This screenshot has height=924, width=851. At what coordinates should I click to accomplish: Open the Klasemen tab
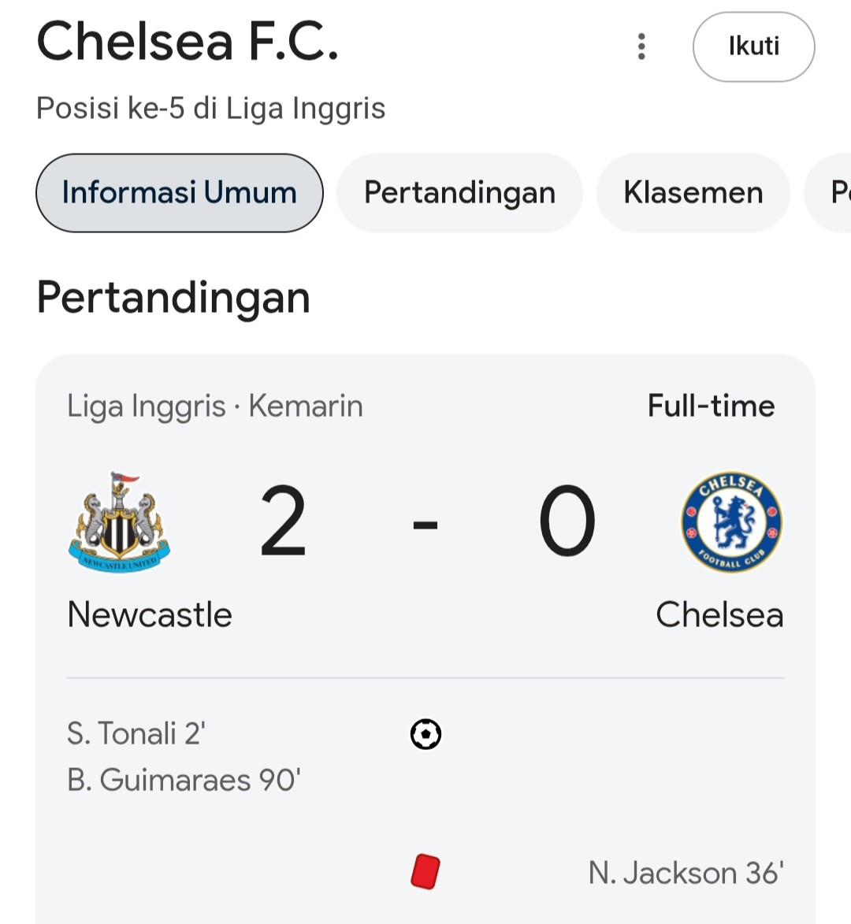693,193
